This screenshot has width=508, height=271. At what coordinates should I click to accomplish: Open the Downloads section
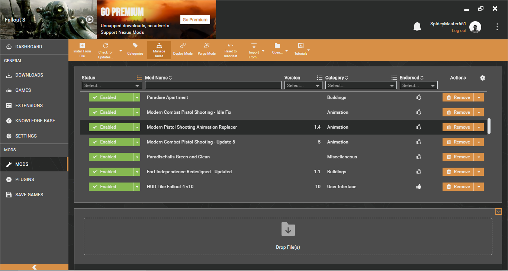click(34, 75)
